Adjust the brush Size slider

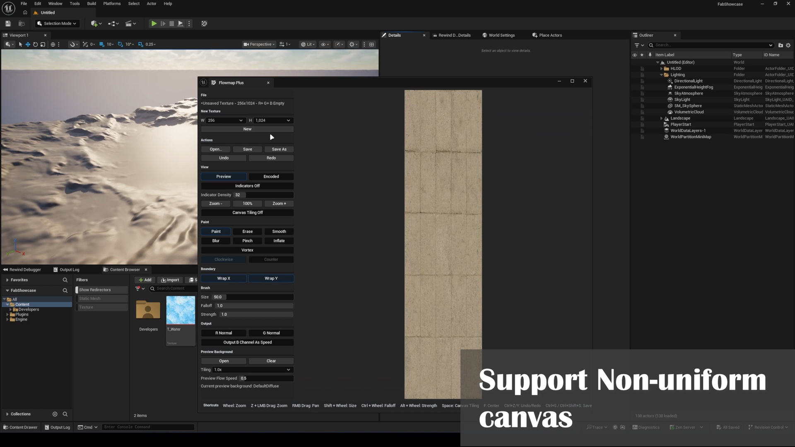[x=253, y=297]
